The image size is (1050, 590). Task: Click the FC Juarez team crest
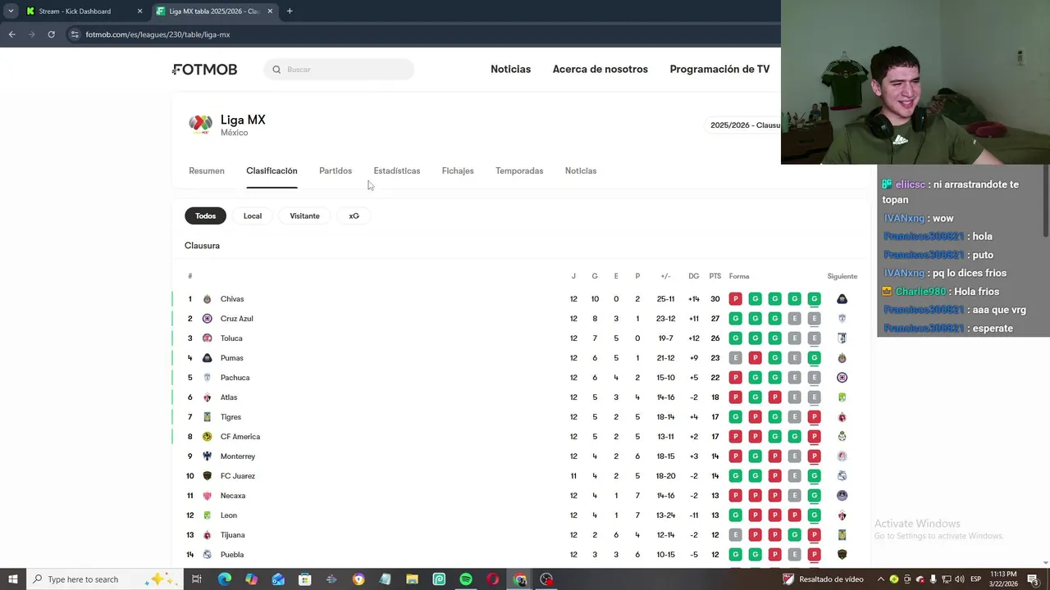(x=207, y=476)
